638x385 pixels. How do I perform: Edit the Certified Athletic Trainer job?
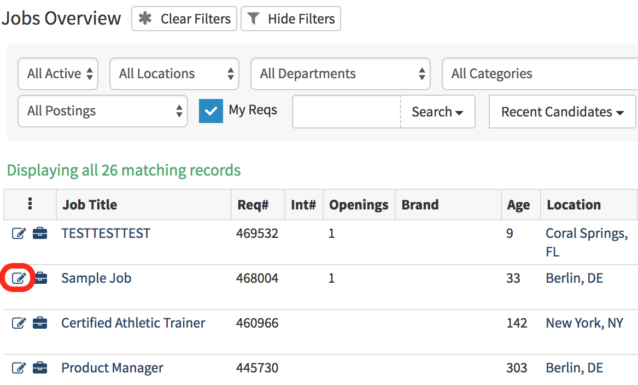click(19, 323)
